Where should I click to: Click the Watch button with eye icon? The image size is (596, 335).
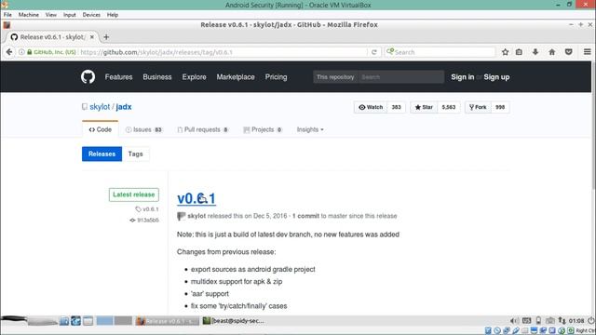point(371,107)
